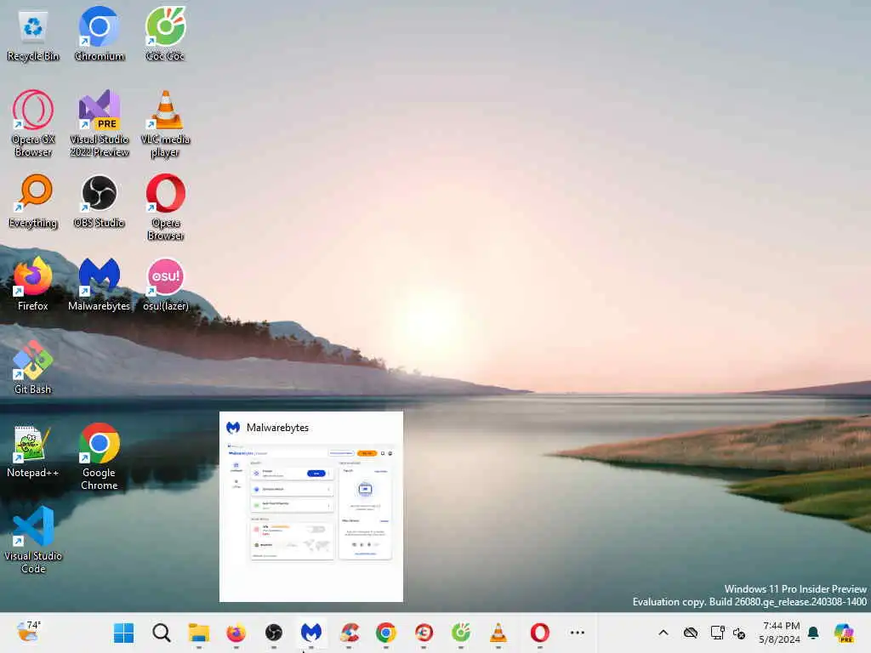Switch to OBS Studio in the taskbar
The width and height of the screenshot is (871, 653).
pyautogui.click(x=273, y=633)
